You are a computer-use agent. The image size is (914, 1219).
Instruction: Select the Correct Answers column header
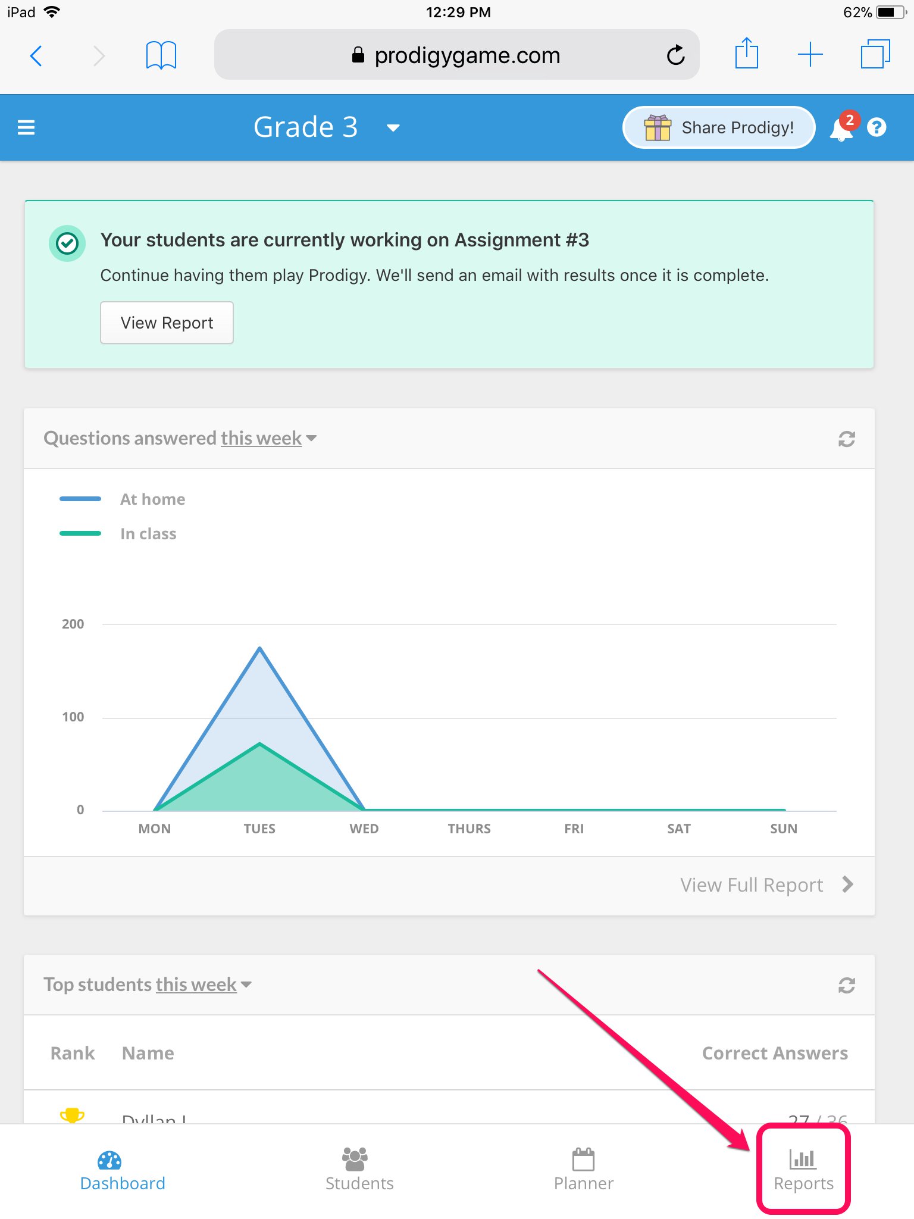(x=775, y=1053)
